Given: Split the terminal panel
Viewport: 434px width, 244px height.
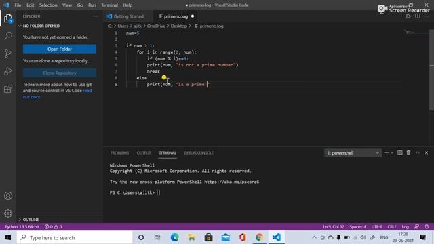Looking at the screenshot, I should tap(400, 152).
